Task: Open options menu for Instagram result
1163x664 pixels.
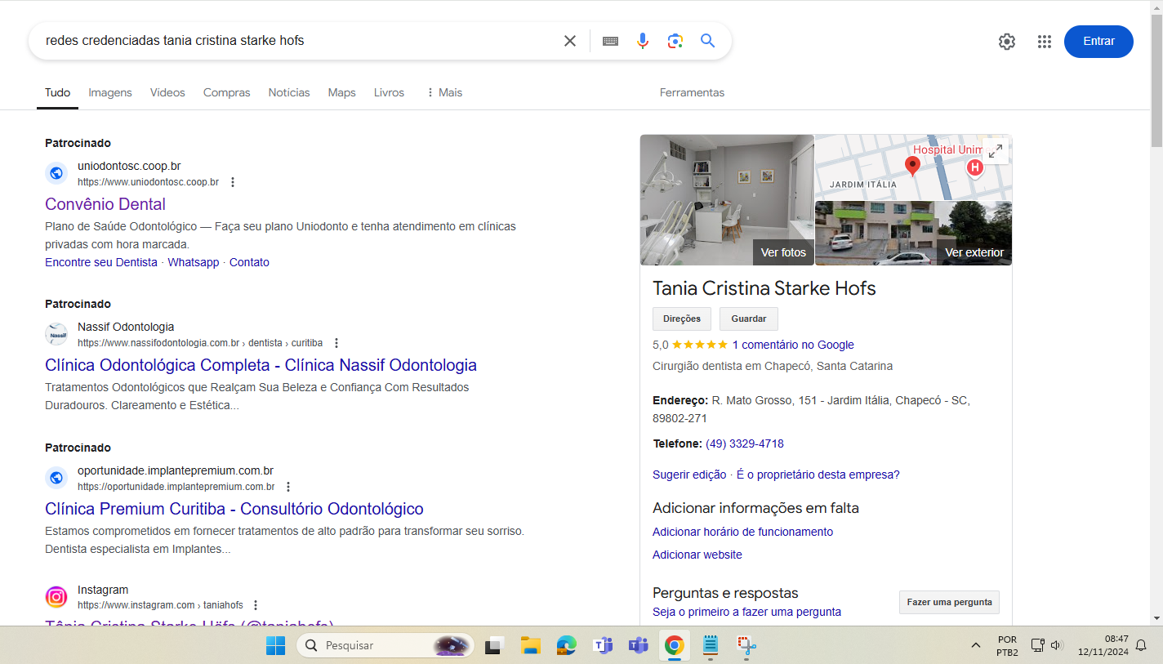Action: [256, 605]
